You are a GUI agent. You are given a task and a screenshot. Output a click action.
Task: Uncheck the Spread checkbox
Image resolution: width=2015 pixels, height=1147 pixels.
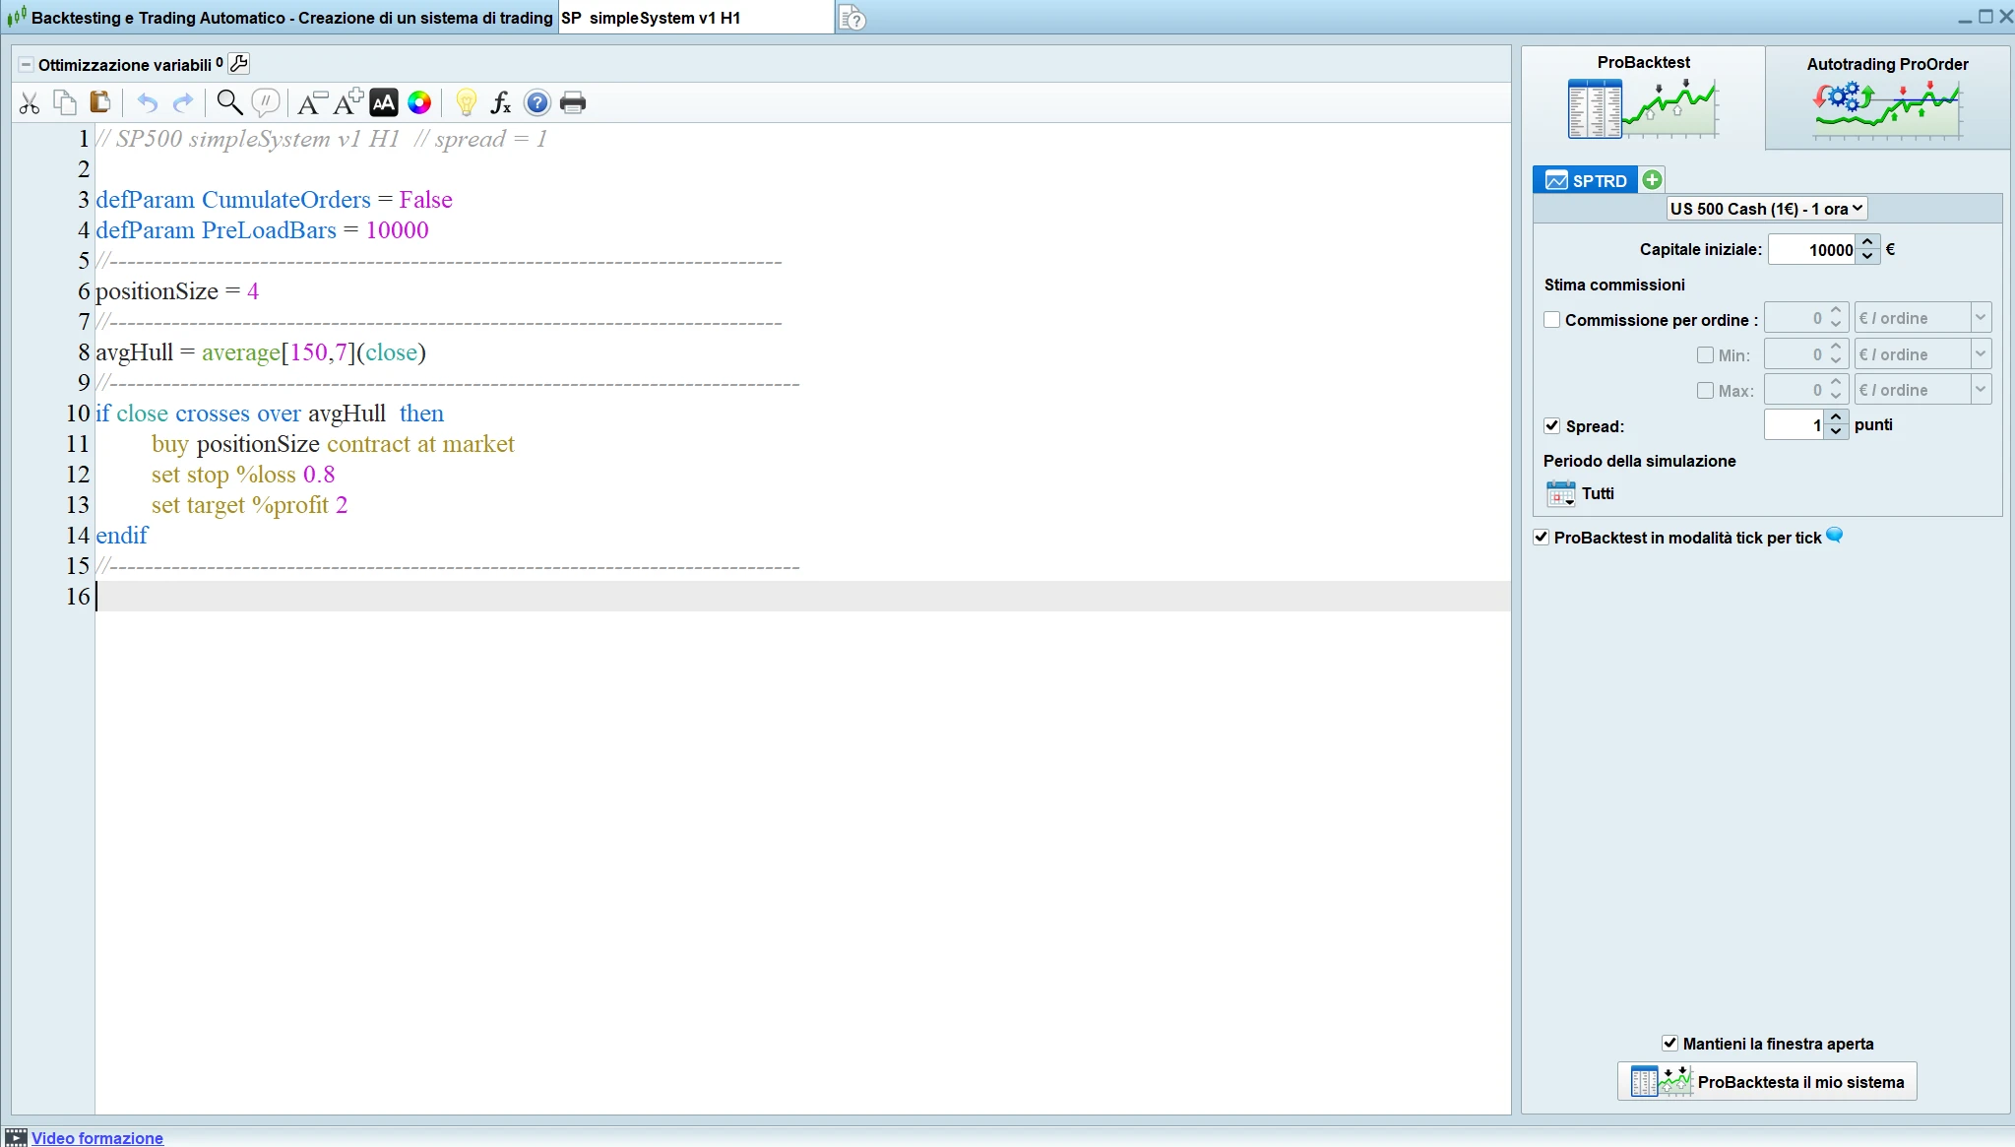(1552, 426)
